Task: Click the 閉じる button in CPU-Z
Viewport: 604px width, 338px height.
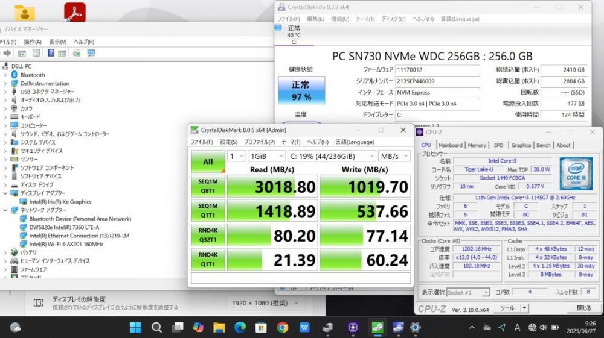Action: (583, 308)
